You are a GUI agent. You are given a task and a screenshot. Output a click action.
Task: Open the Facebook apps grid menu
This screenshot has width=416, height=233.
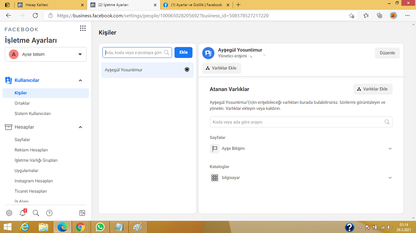point(83,28)
